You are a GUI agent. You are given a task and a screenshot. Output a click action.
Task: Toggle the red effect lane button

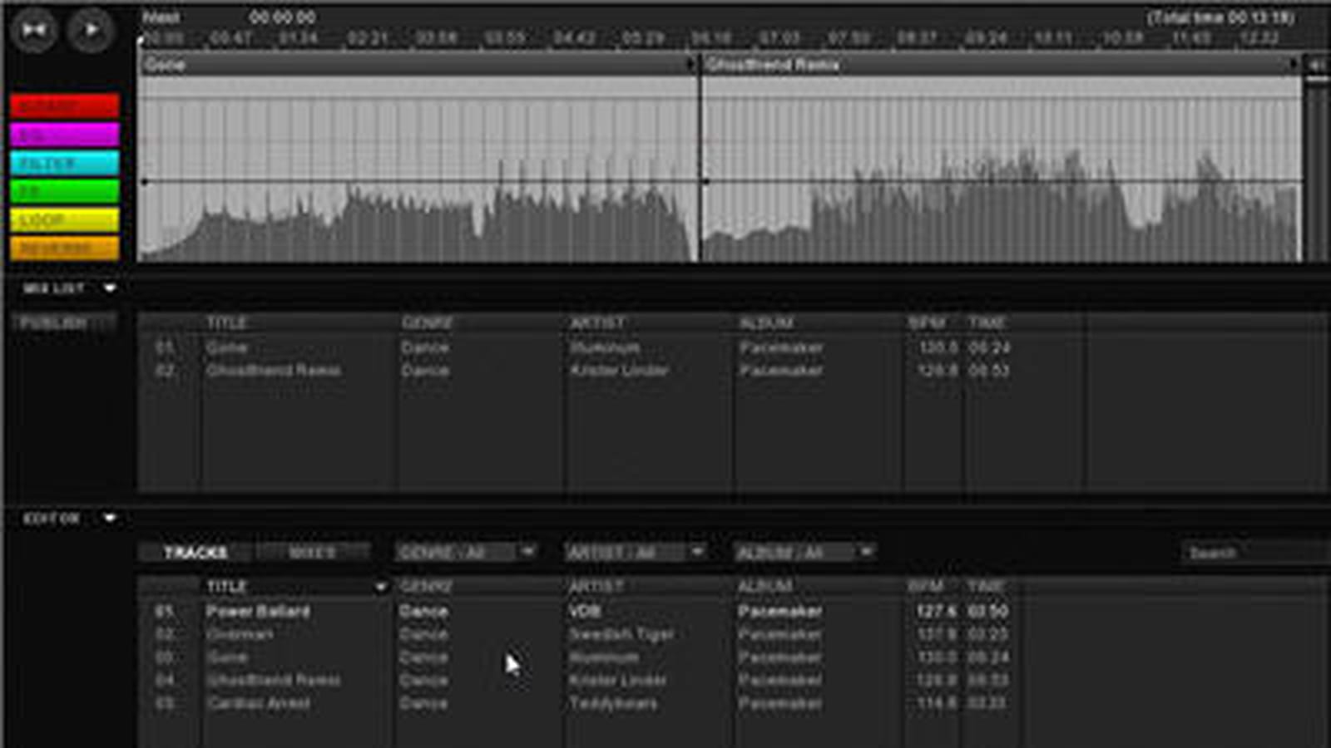click(65, 106)
